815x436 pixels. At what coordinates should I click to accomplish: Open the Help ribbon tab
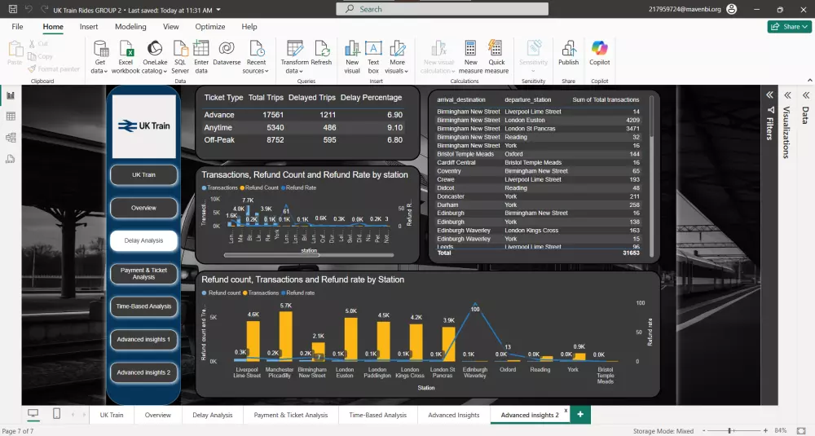249,27
